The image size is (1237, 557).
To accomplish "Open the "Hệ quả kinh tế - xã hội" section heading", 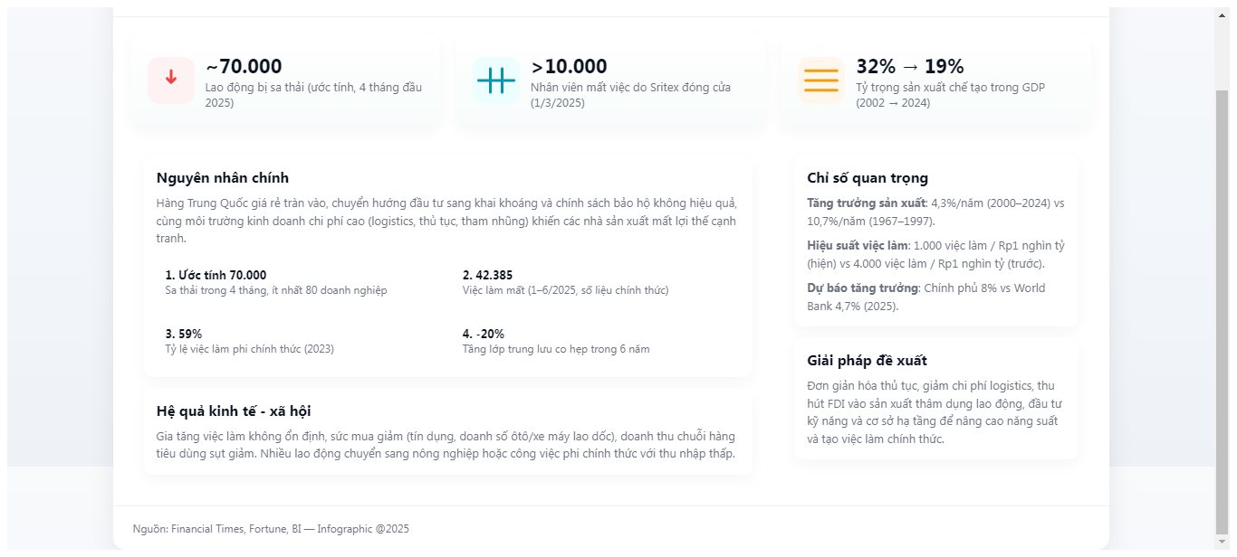I will (234, 411).
